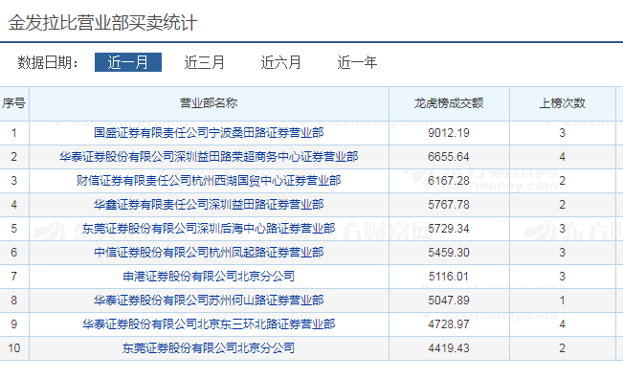Open 财信证券杭州西湖国贸中心 link

click(x=209, y=181)
